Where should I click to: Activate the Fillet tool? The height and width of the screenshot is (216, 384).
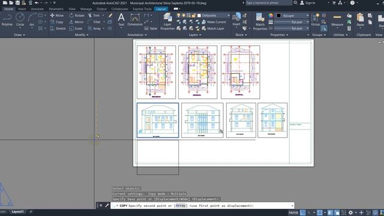pos(94,22)
